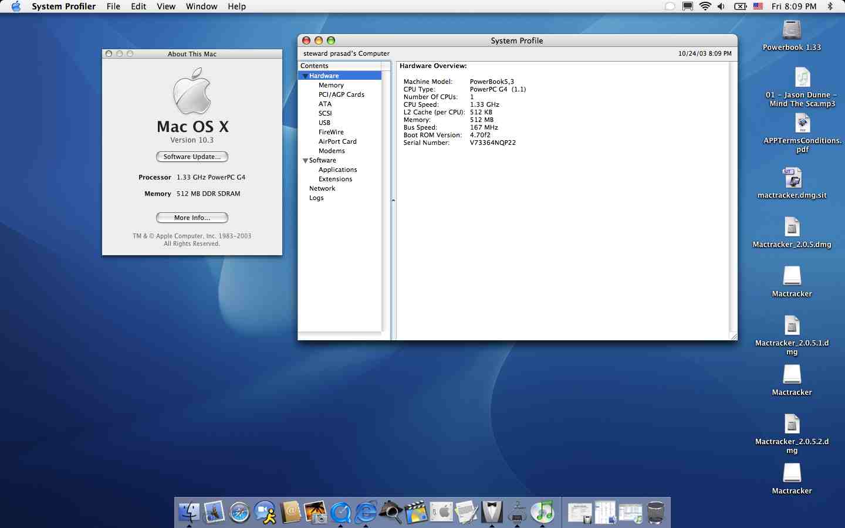The height and width of the screenshot is (528, 845).
Task: Select Hardware in the Contents list
Action: tap(340, 76)
